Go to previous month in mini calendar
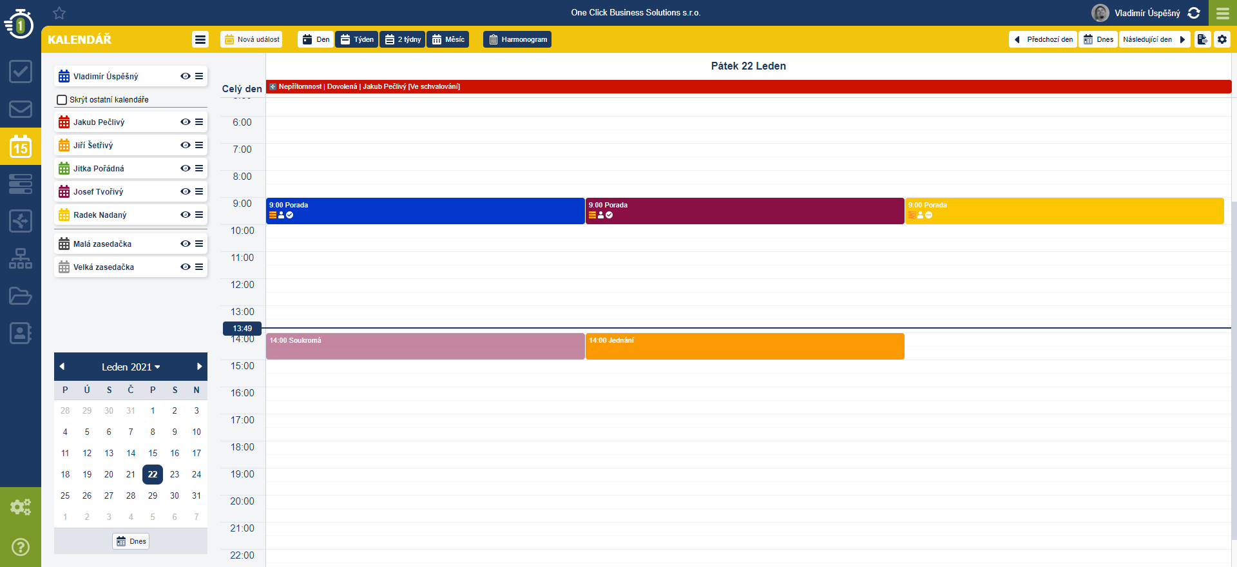Image resolution: width=1237 pixels, height=567 pixels. click(x=62, y=367)
